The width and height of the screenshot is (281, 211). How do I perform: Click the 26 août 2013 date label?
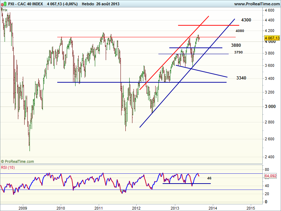(110, 4)
